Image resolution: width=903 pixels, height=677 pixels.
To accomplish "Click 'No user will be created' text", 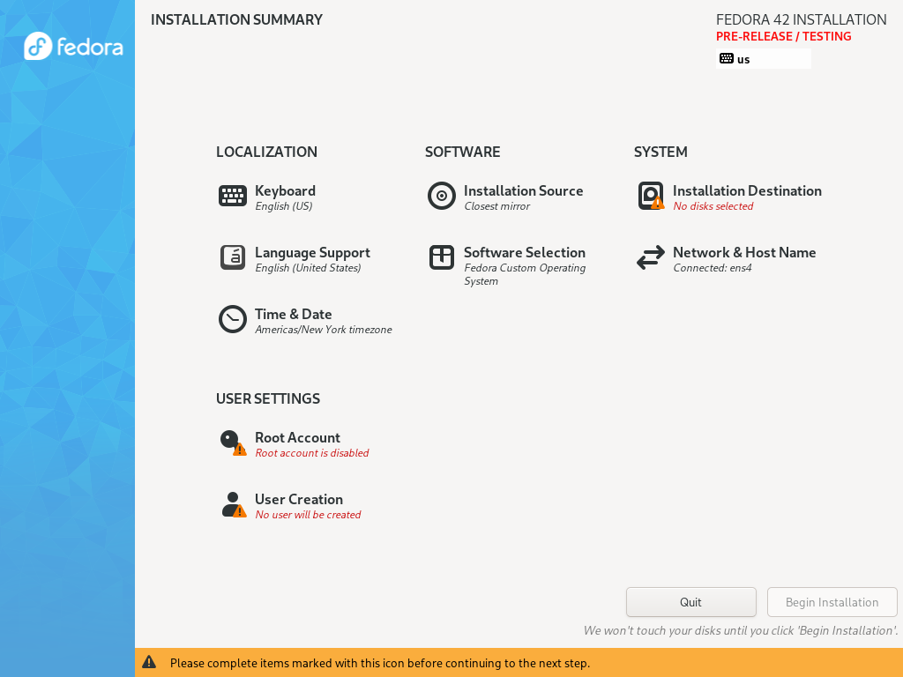I will tap(308, 515).
